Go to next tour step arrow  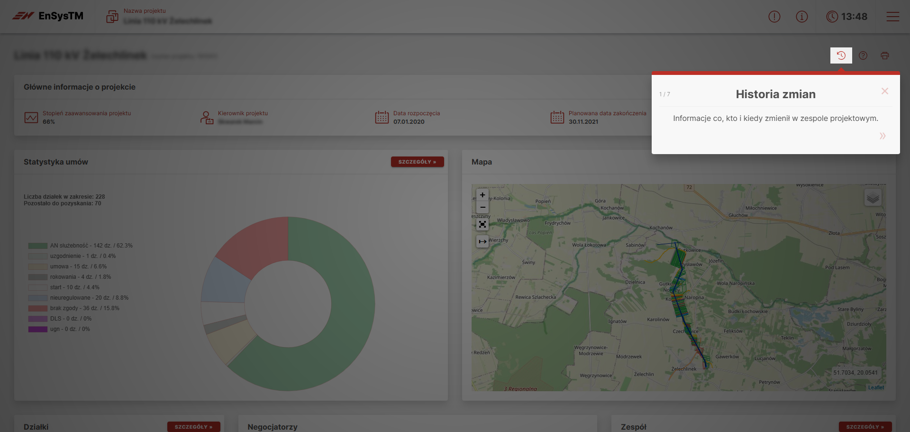click(882, 136)
